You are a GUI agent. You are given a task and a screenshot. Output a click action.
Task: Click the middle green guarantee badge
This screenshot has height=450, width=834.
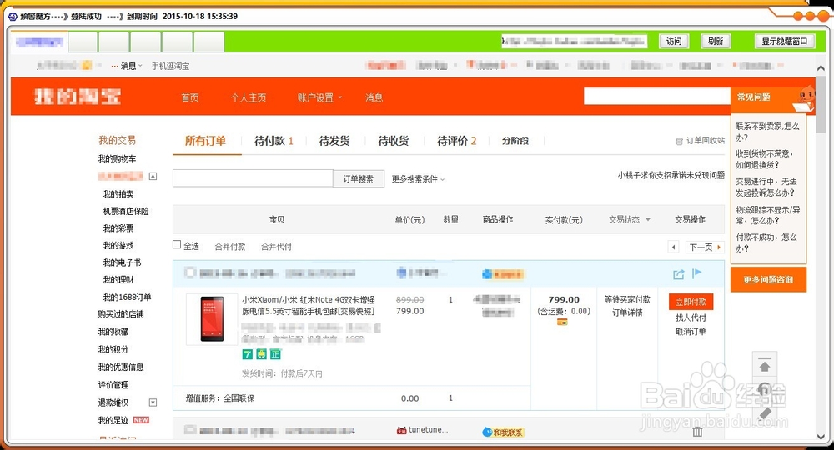(x=261, y=354)
